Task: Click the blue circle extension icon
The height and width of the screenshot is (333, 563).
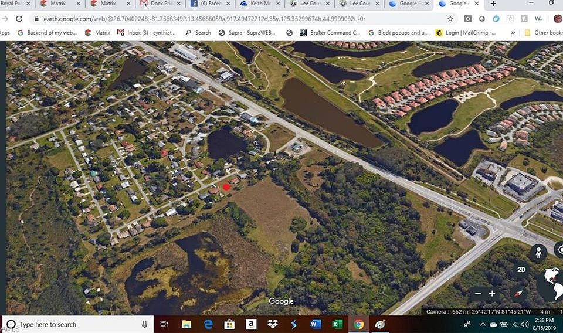Action: pyautogui.click(x=496, y=19)
